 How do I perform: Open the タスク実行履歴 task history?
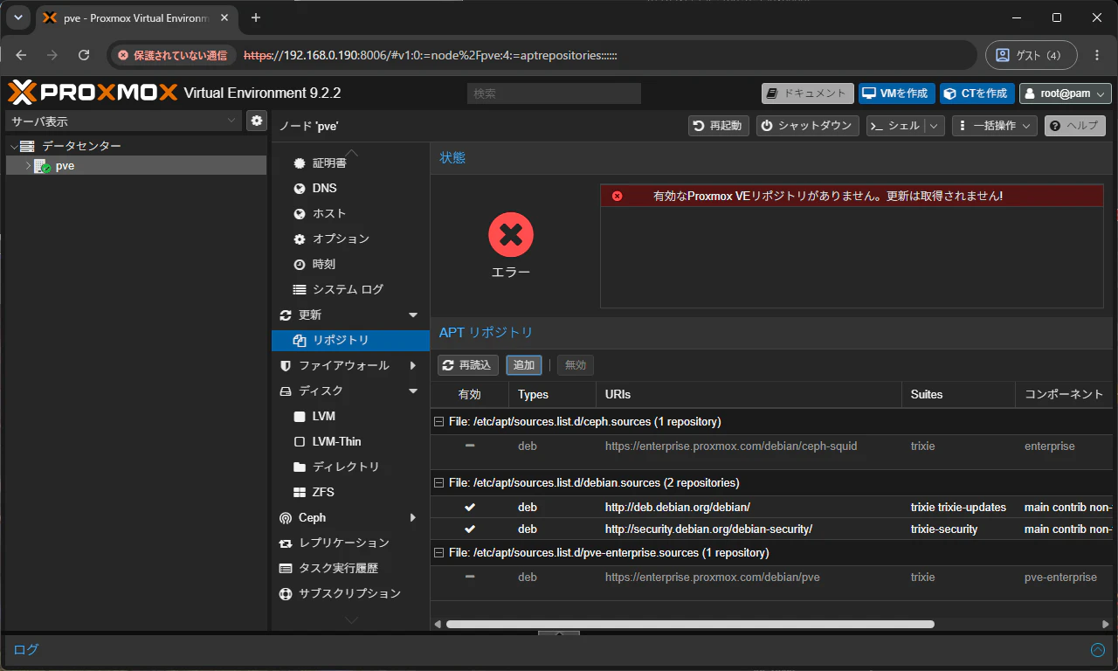[x=338, y=568]
